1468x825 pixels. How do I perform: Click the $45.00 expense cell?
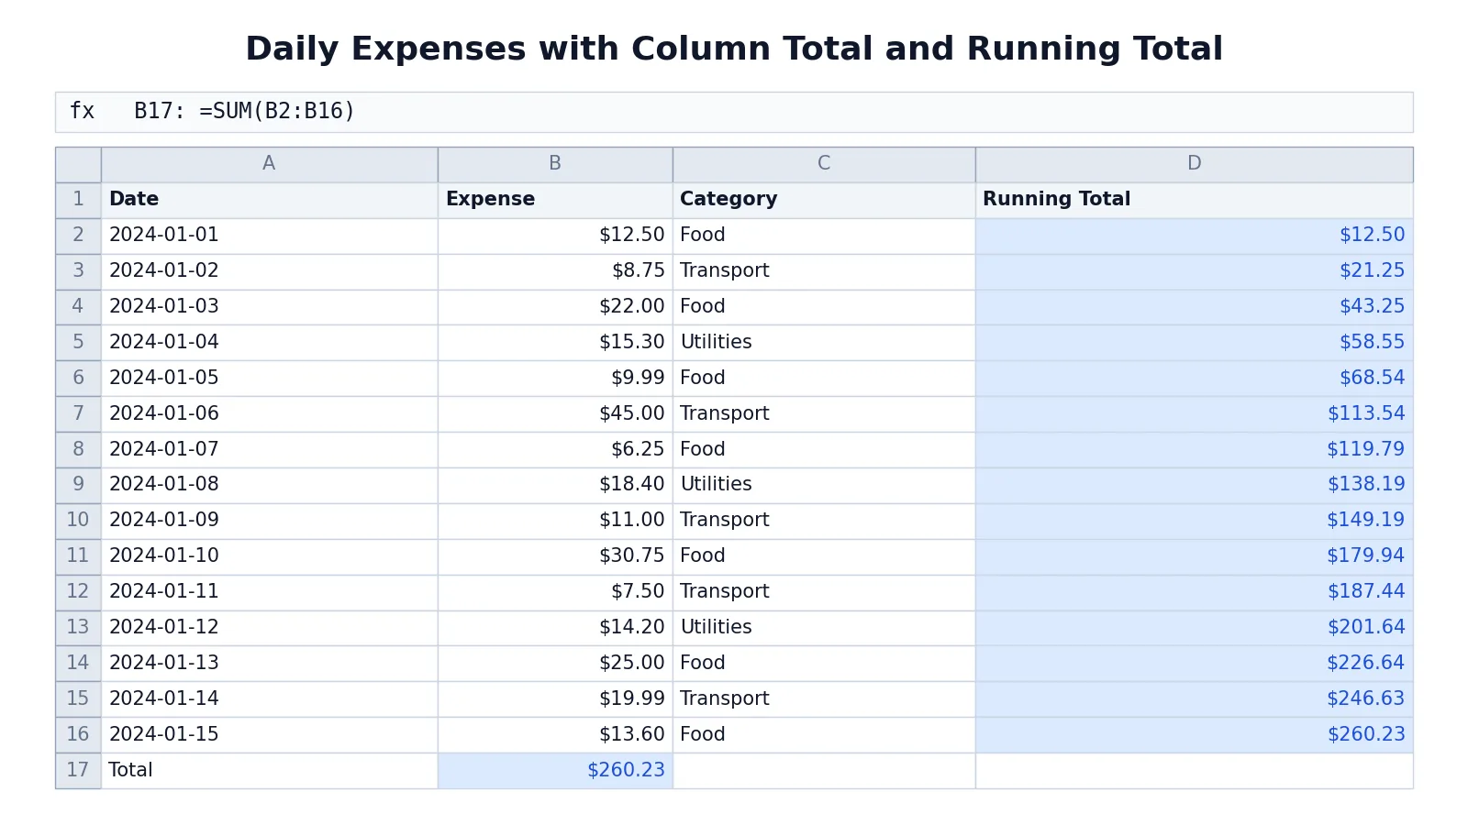click(555, 414)
